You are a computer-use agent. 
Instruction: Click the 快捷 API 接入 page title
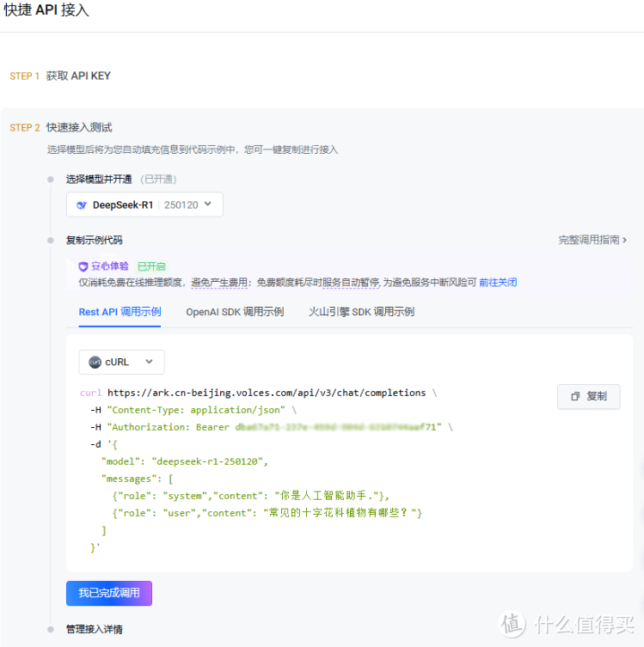point(46,9)
